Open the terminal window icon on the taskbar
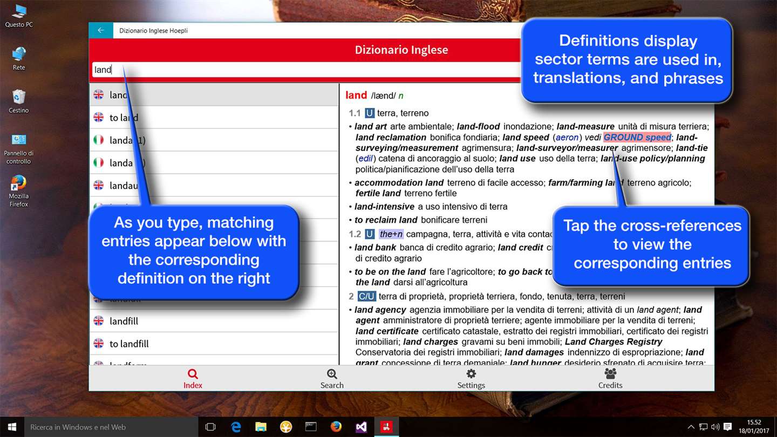The height and width of the screenshot is (437, 777). tap(311, 427)
